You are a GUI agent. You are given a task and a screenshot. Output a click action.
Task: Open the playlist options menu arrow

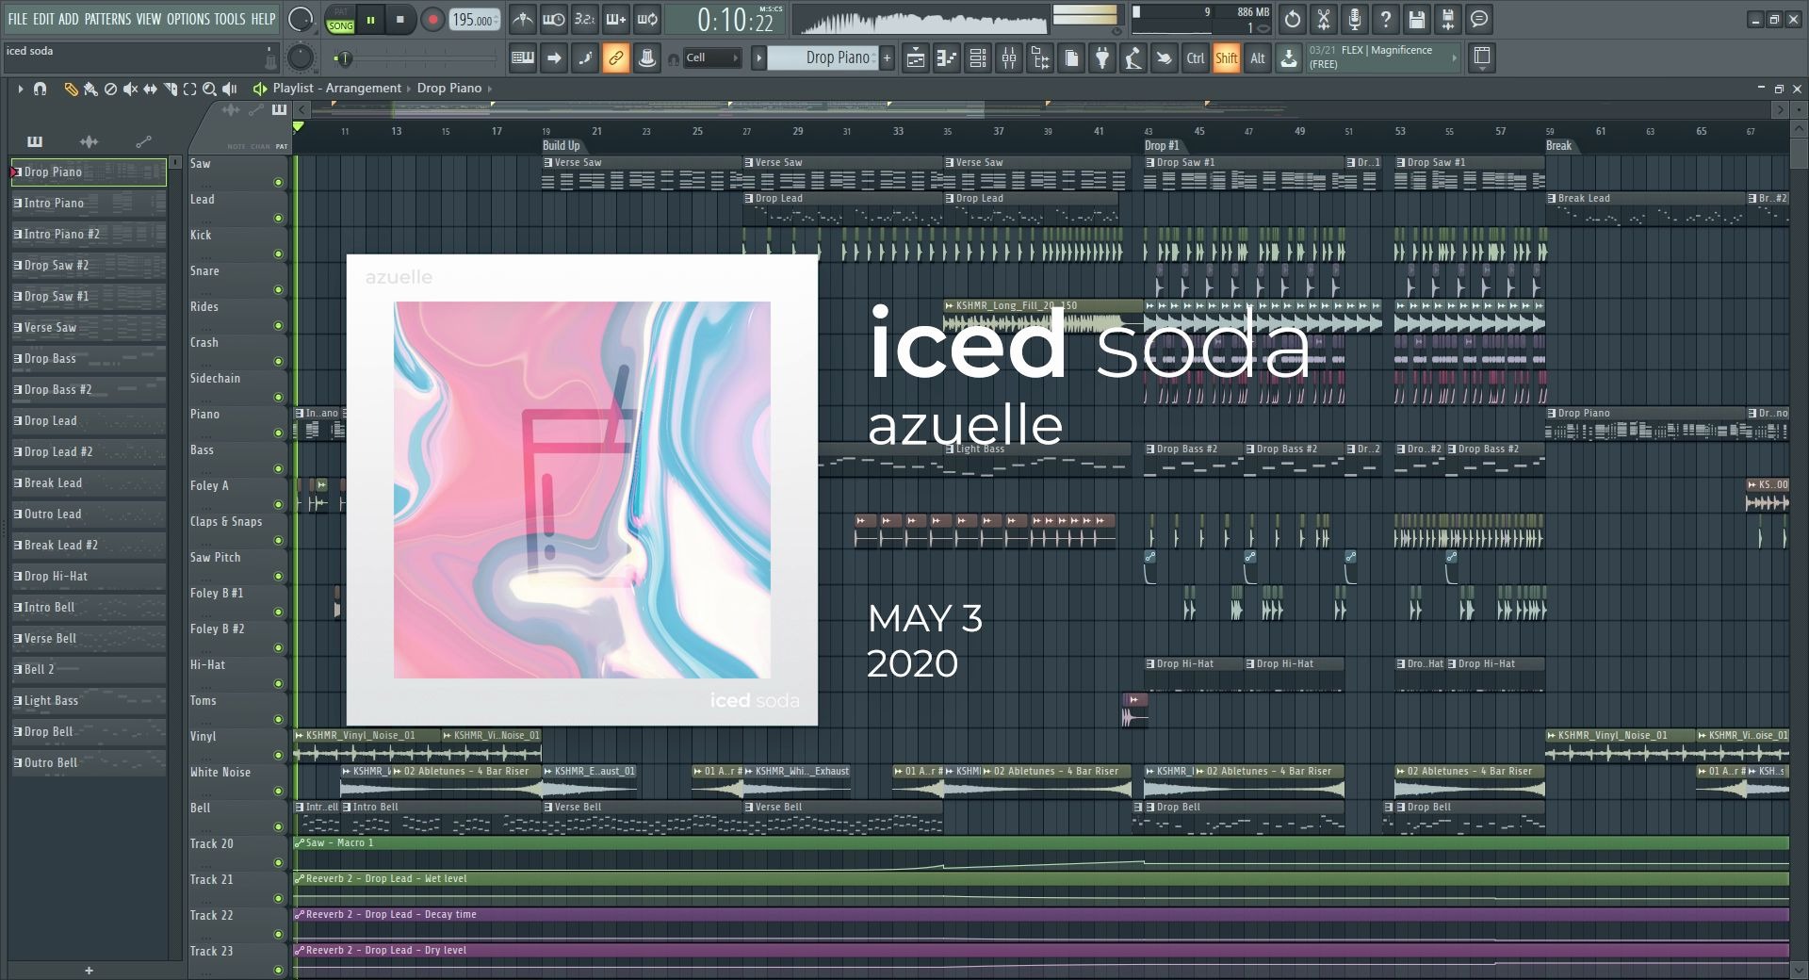(20, 89)
